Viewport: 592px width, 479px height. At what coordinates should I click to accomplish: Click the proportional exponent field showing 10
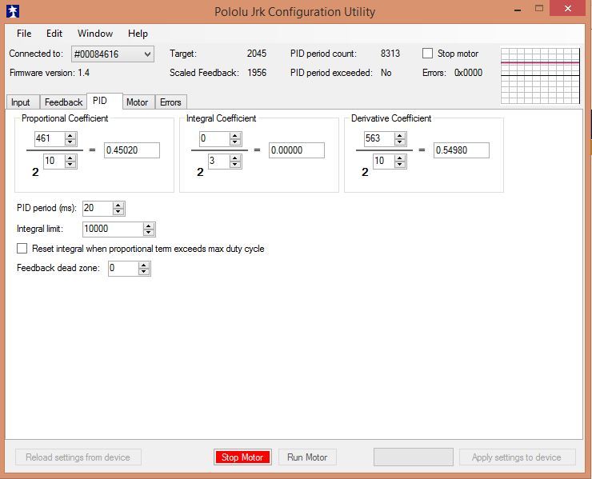tap(54, 162)
